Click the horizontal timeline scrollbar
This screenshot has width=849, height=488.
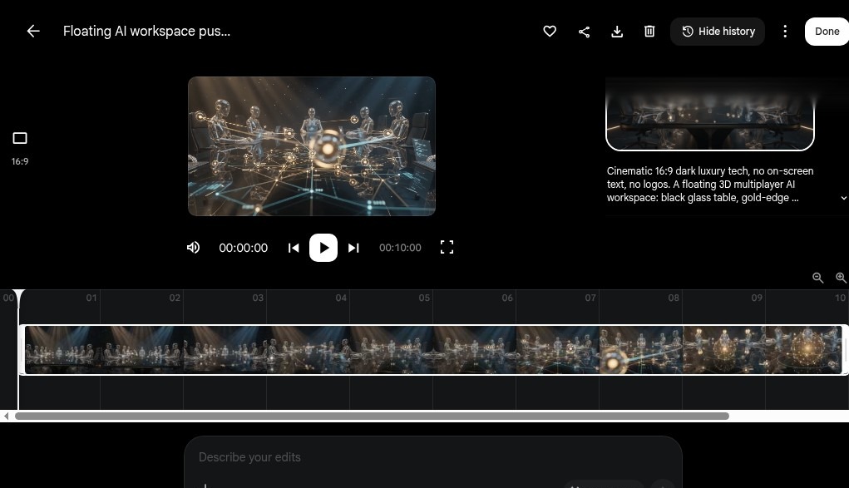coord(372,416)
